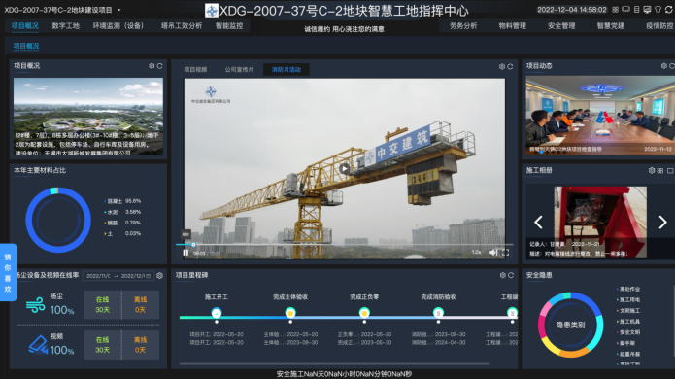The width and height of the screenshot is (675, 379).
Task: Expand the project name dropdown arrow
Action: pyautogui.click(x=119, y=10)
